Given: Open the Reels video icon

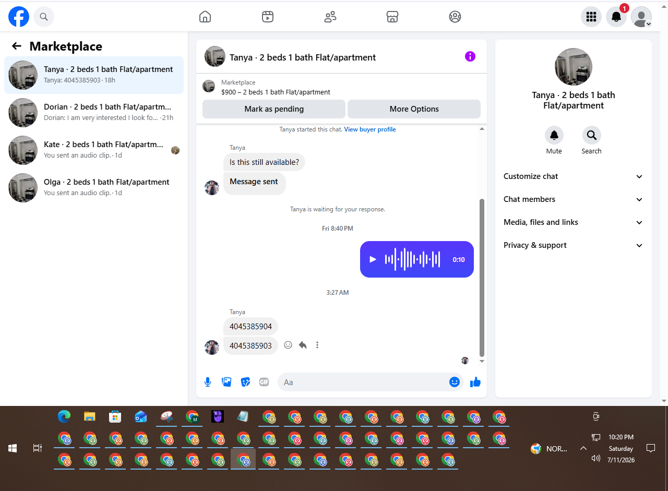Looking at the screenshot, I should (268, 17).
